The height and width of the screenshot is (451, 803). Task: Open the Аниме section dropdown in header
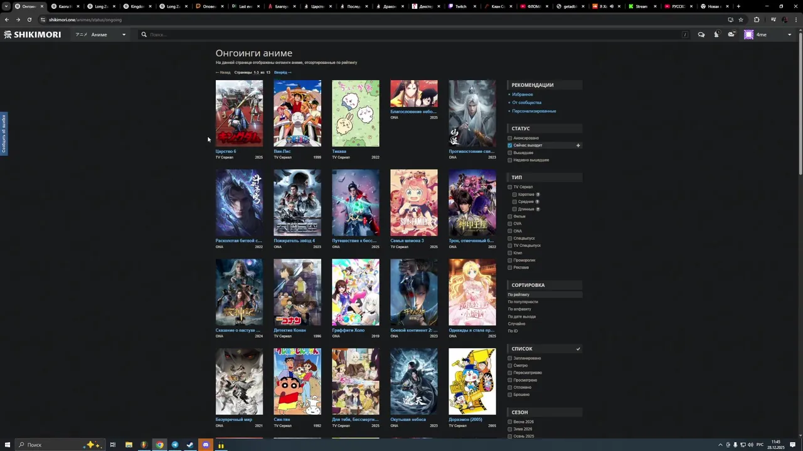pos(100,34)
